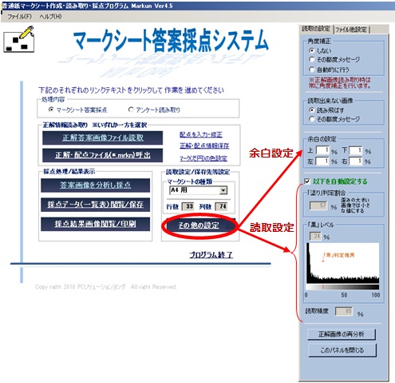Click 正解画像の再分析 button
395x383 pixels.
(342, 334)
